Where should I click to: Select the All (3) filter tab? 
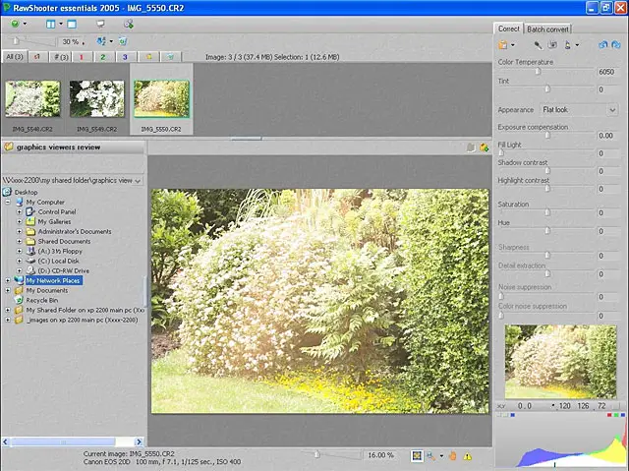15,57
